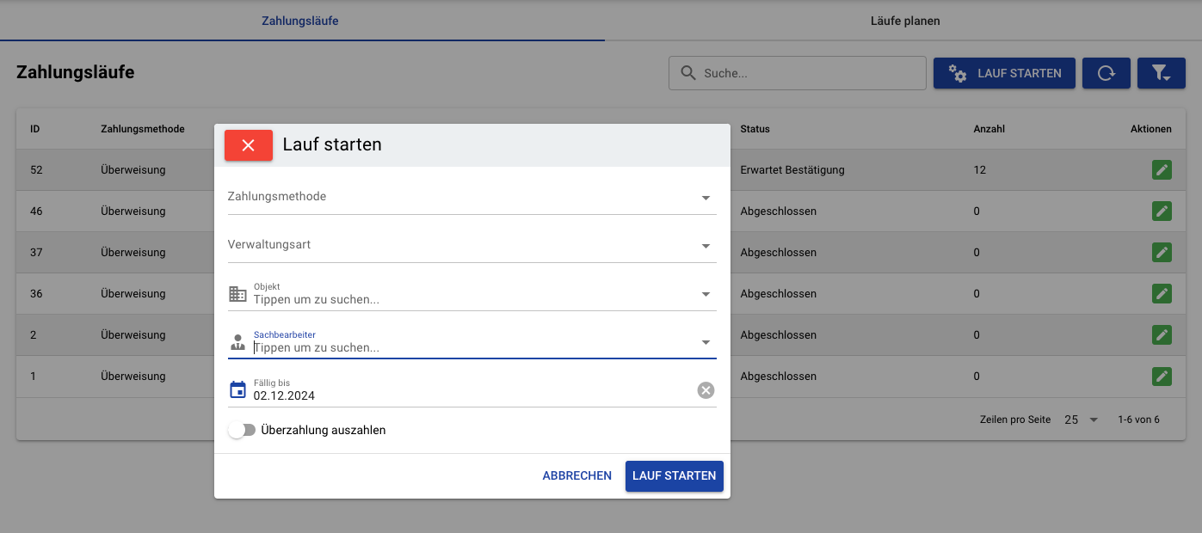Open the Sachbearbeiter dropdown arrow
This screenshot has height=533, width=1202.
click(x=706, y=342)
